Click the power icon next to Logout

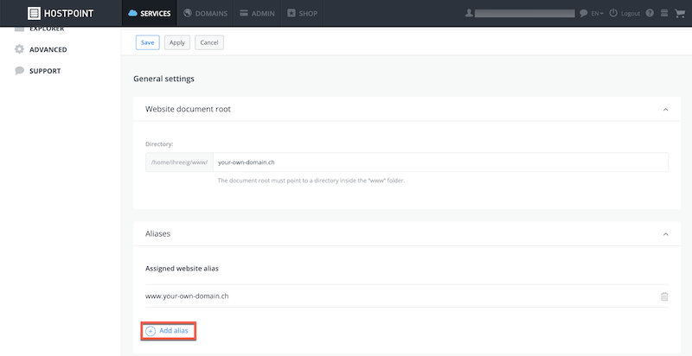point(613,13)
